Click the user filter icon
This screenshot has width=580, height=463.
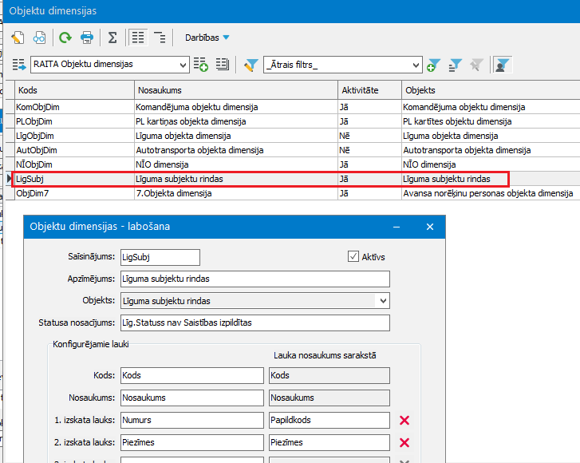(503, 65)
